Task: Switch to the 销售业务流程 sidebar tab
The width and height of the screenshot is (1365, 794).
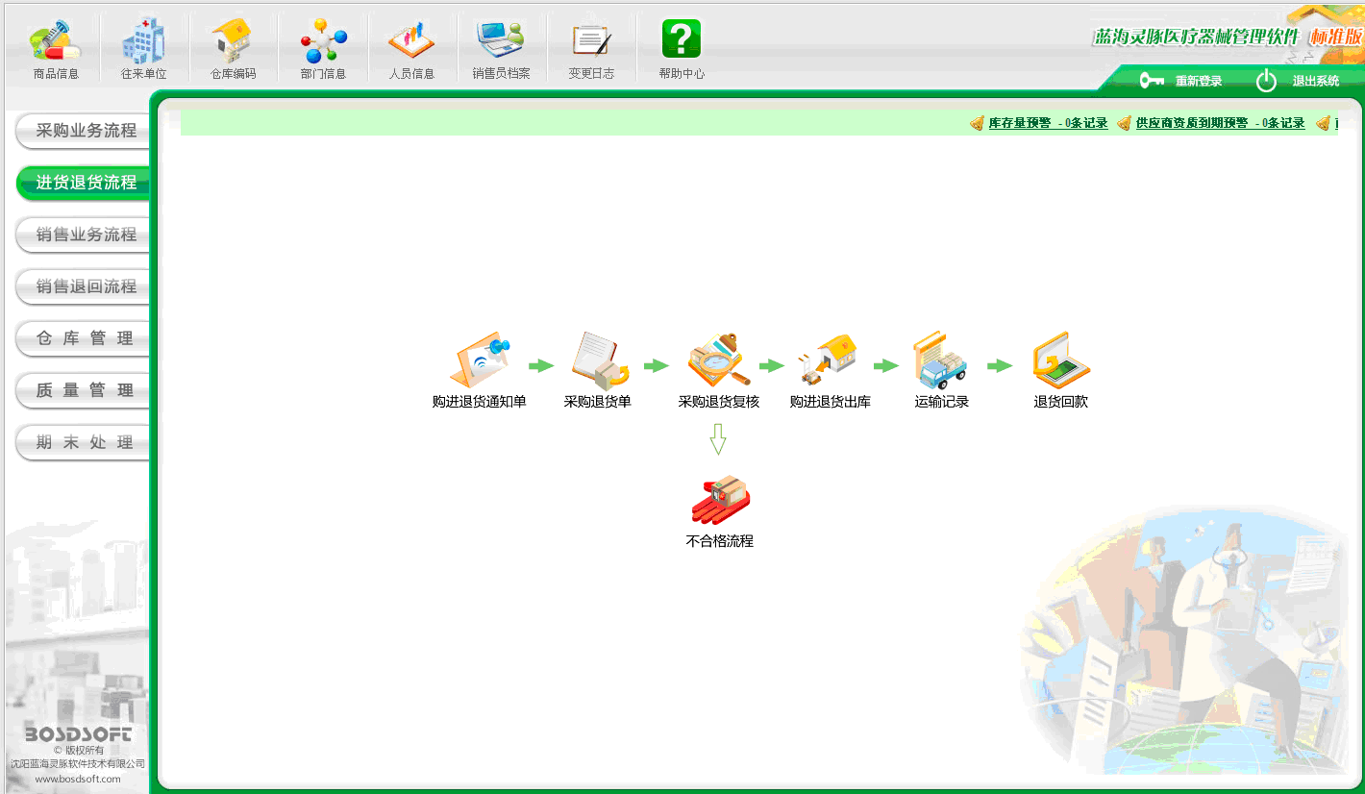Action: point(84,235)
